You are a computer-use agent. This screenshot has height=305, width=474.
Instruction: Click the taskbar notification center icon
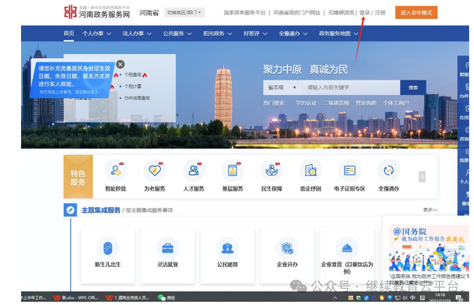[x=459, y=298]
